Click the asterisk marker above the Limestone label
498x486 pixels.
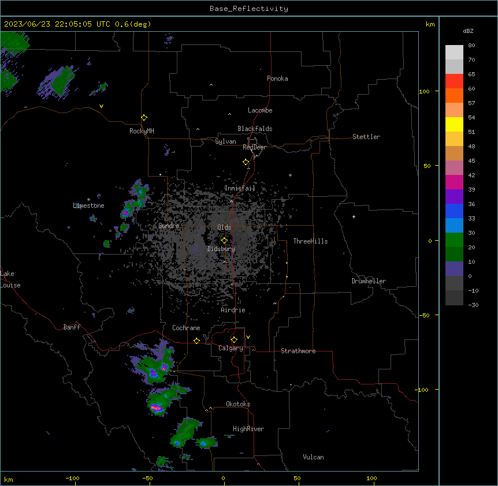click(88, 200)
